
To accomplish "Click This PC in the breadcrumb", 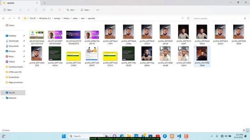I will tap(33, 18).
